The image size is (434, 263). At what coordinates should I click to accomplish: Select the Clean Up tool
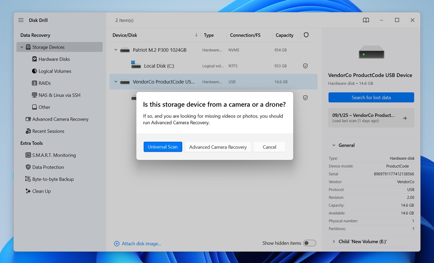pos(41,191)
